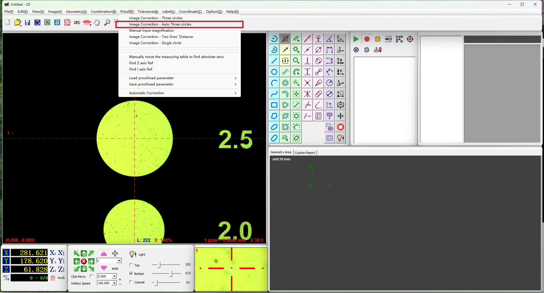Enable the Top light checkbox

coord(131,265)
